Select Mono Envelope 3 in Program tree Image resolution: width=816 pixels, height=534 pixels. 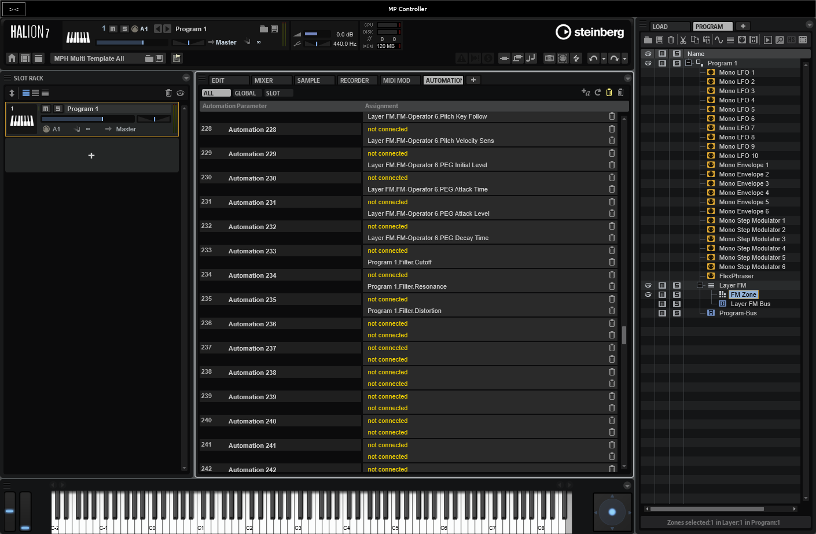point(744,183)
